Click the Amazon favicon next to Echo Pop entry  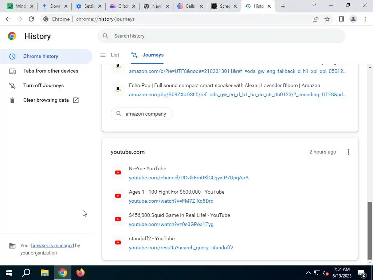pyautogui.click(x=118, y=89)
